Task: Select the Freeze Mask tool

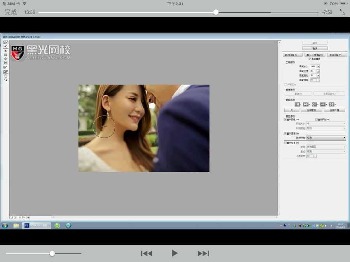Action: [x=6, y=68]
